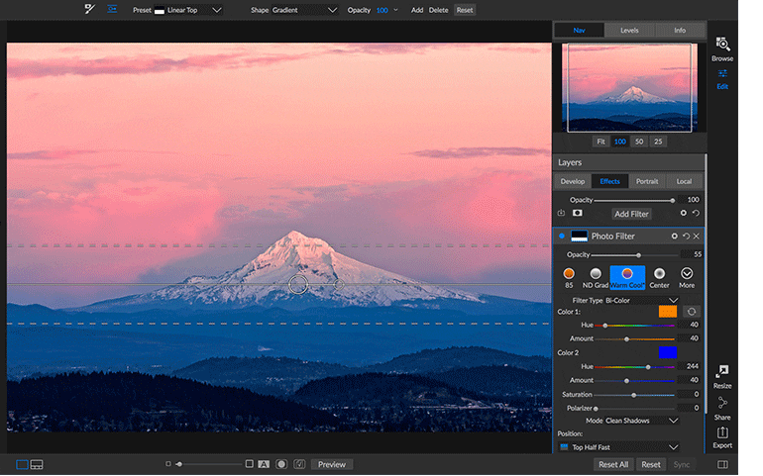Set navigator zoom to 25

658,142
